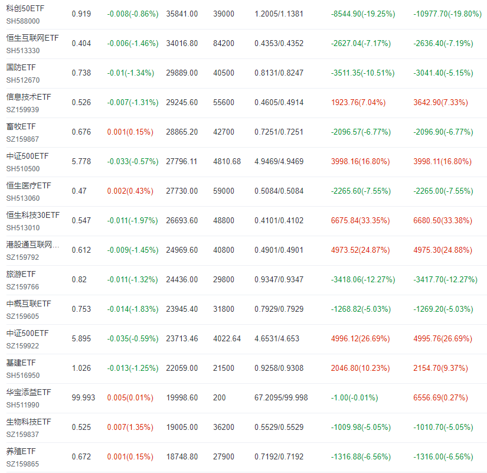Select holding quantity 4022.64
This screenshot has width=487, height=473.
[x=227, y=339]
